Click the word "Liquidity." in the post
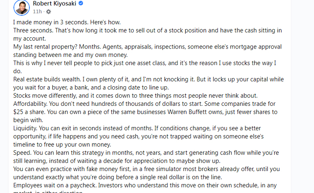314x193 pixels. [x=25, y=128]
